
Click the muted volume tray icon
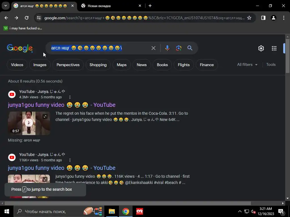pyautogui.click(x=253, y=211)
